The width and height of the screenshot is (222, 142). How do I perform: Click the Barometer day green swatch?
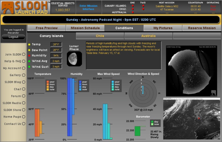(x=152, y=122)
